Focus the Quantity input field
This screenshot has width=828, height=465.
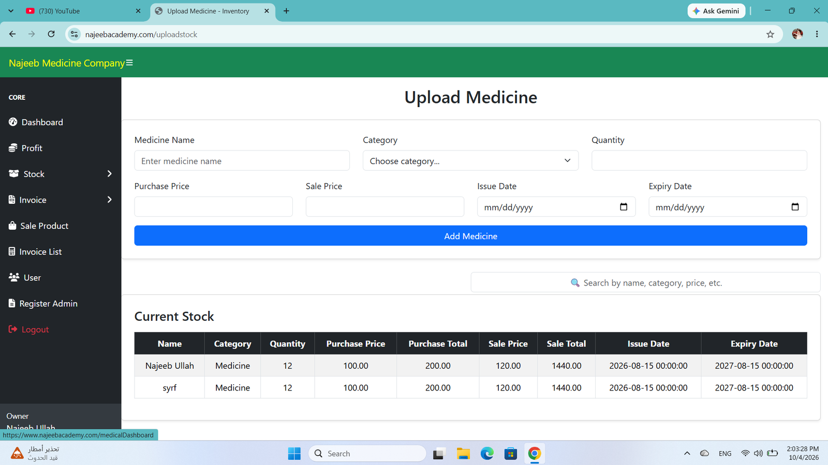[699, 161]
